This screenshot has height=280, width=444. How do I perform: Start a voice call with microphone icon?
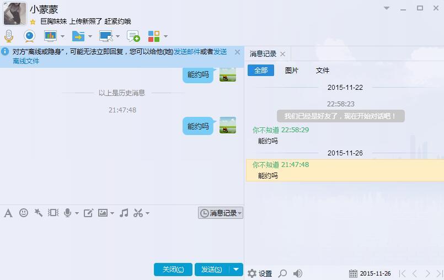click(x=9, y=36)
